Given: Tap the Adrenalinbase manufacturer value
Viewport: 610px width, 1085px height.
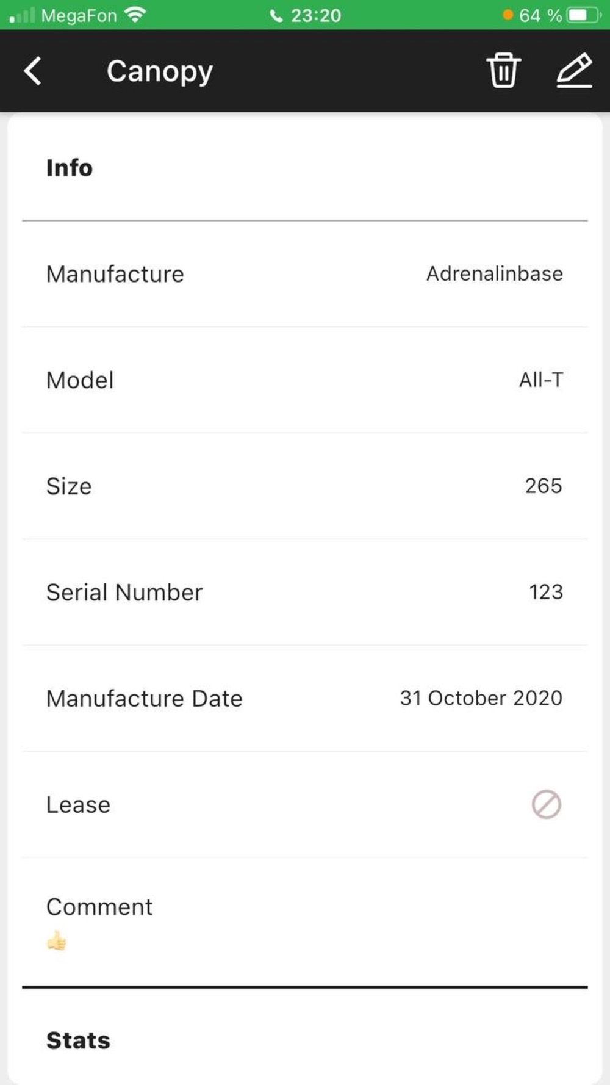Looking at the screenshot, I should (495, 274).
